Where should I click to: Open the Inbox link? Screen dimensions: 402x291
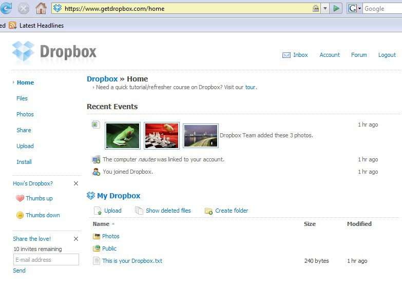pos(300,55)
